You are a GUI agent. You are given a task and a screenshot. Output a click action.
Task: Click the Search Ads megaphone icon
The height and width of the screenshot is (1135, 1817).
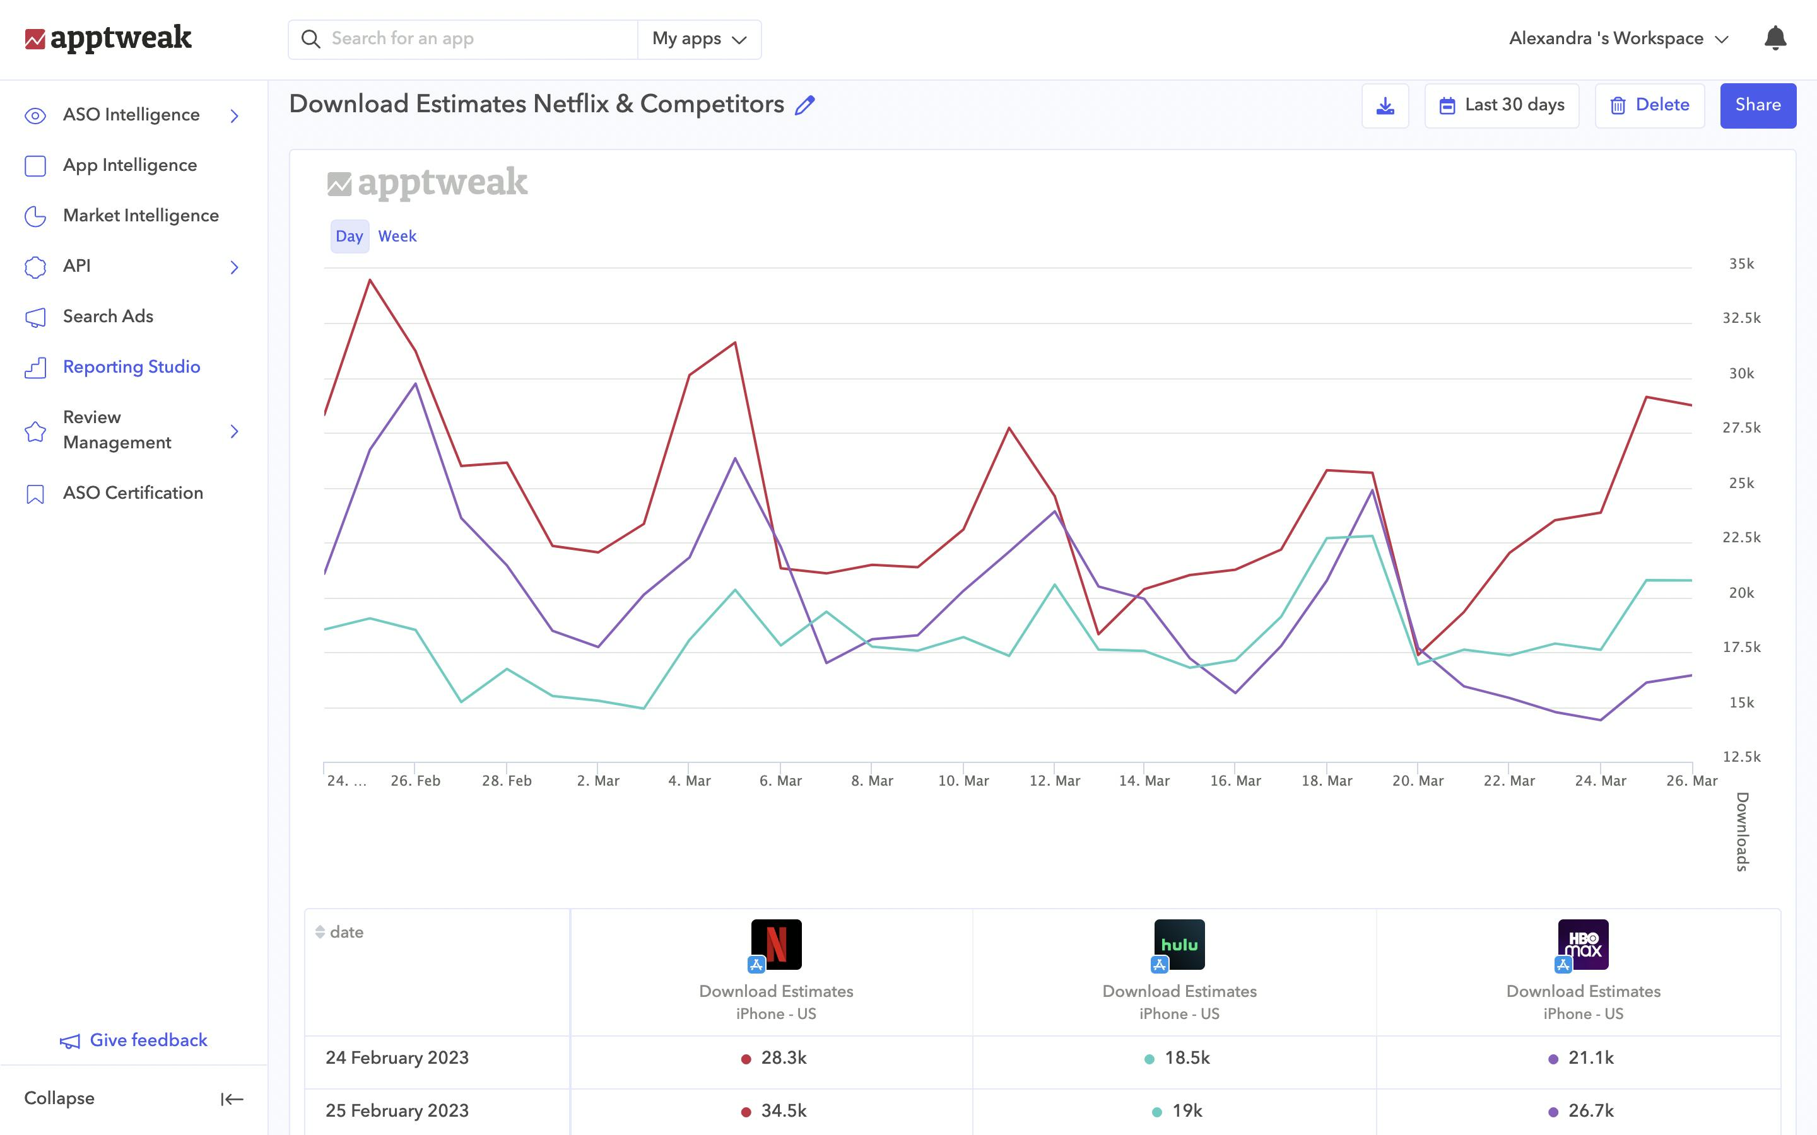tap(35, 318)
